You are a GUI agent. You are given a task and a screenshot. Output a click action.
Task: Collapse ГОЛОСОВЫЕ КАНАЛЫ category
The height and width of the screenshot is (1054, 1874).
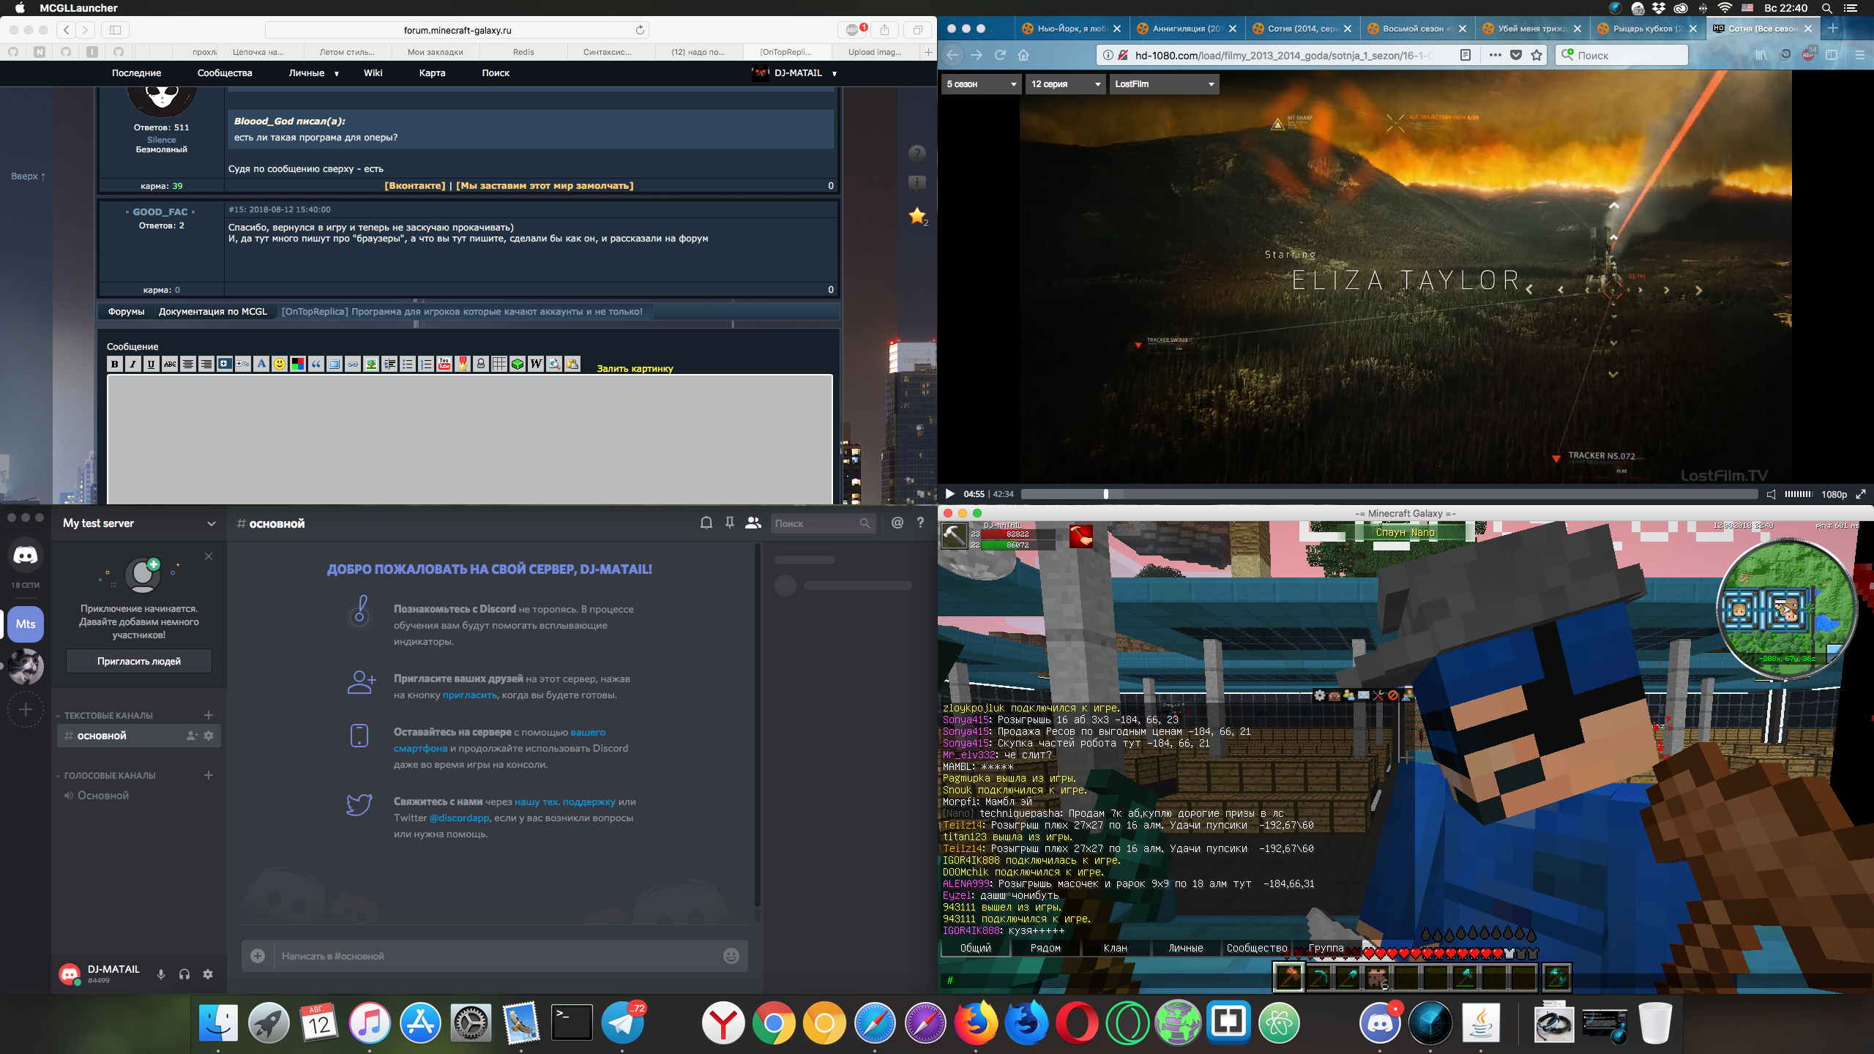coord(106,775)
